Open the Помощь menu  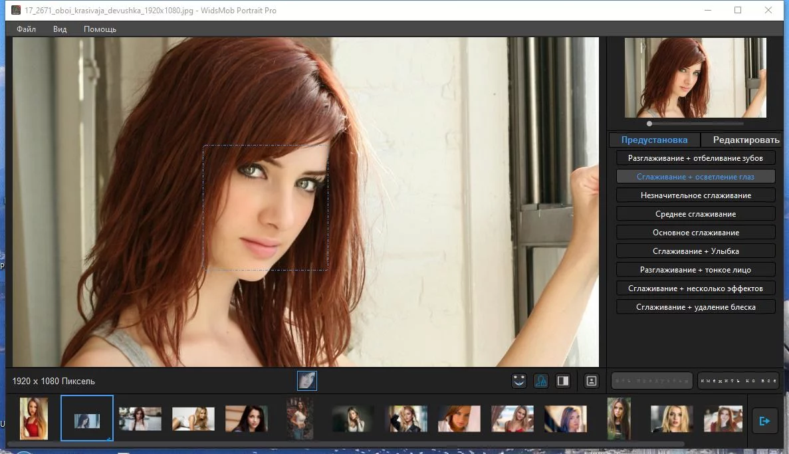(x=100, y=29)
